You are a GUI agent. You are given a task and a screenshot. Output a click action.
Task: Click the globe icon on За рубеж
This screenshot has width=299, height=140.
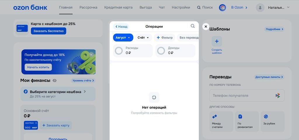[266, 117]
